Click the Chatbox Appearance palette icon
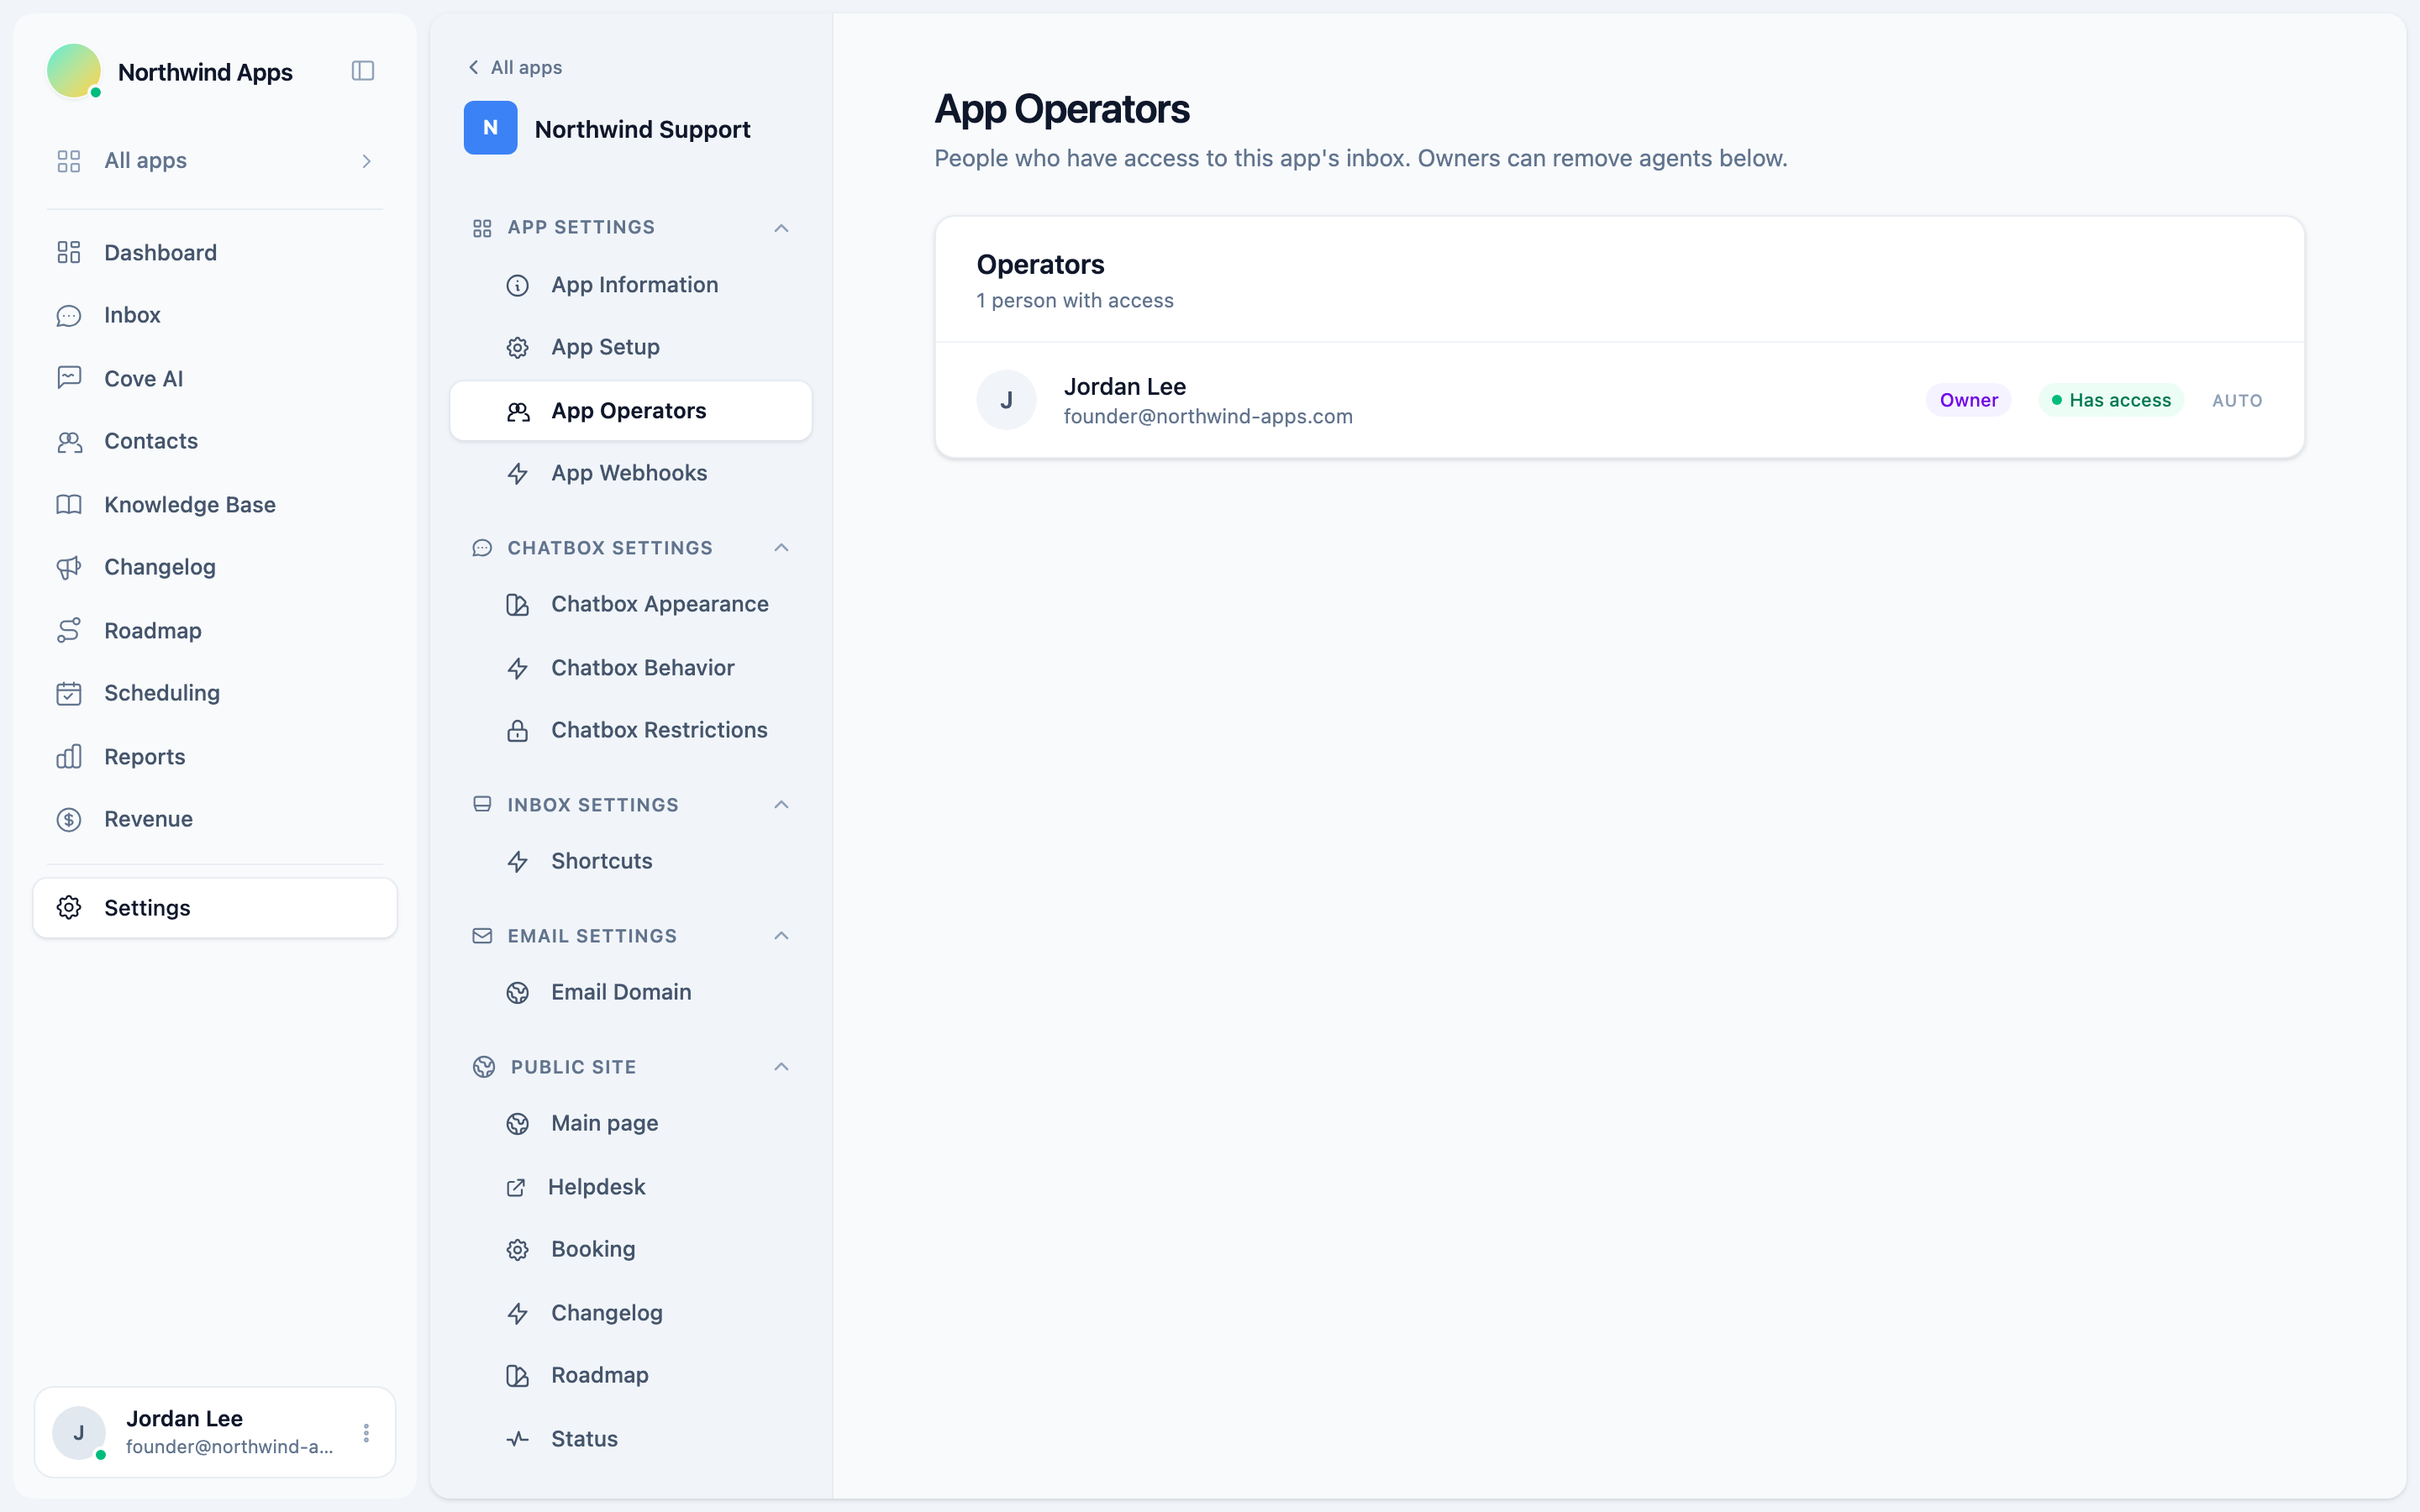 click(517, 605)
